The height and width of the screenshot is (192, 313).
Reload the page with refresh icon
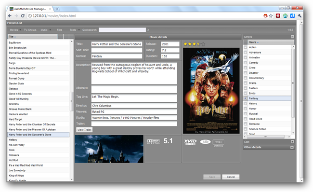pos(23,16)
